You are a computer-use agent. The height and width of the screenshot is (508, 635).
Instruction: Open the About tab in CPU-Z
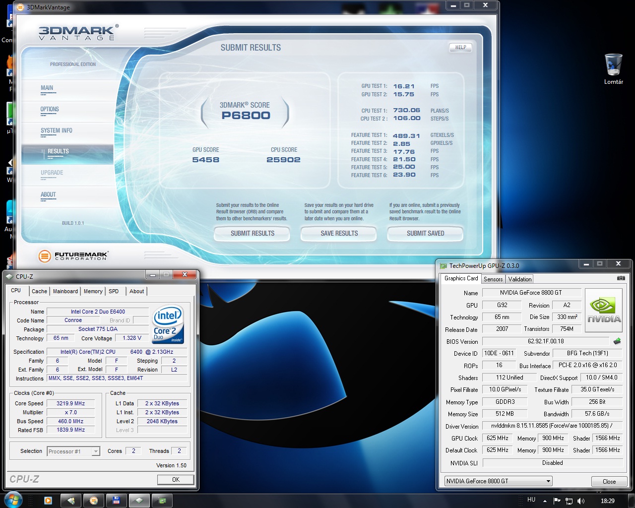tap(137, 291)
